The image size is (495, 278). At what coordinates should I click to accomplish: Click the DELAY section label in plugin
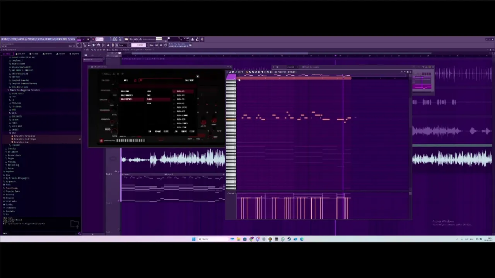coord(103,100)
